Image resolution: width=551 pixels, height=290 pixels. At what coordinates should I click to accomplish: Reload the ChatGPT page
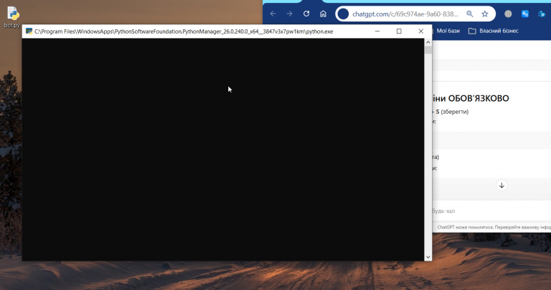point(306,14)
